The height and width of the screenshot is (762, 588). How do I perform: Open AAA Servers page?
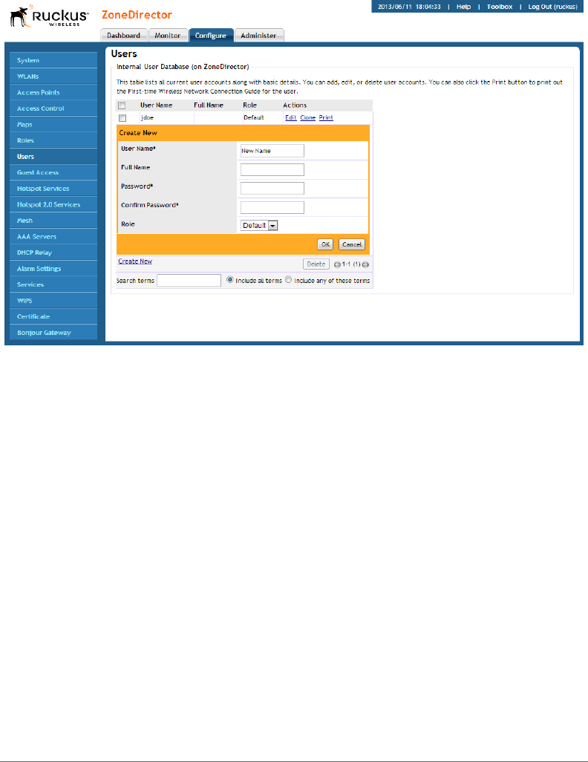(x=53, y=237)
